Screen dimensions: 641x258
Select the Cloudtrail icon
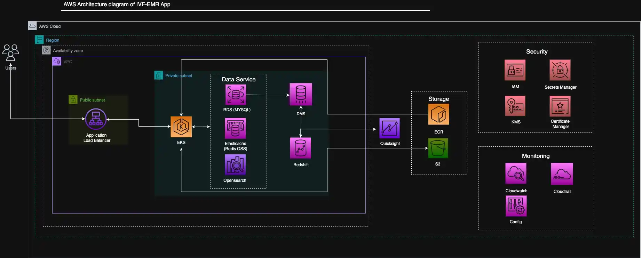tap(562, 174)
